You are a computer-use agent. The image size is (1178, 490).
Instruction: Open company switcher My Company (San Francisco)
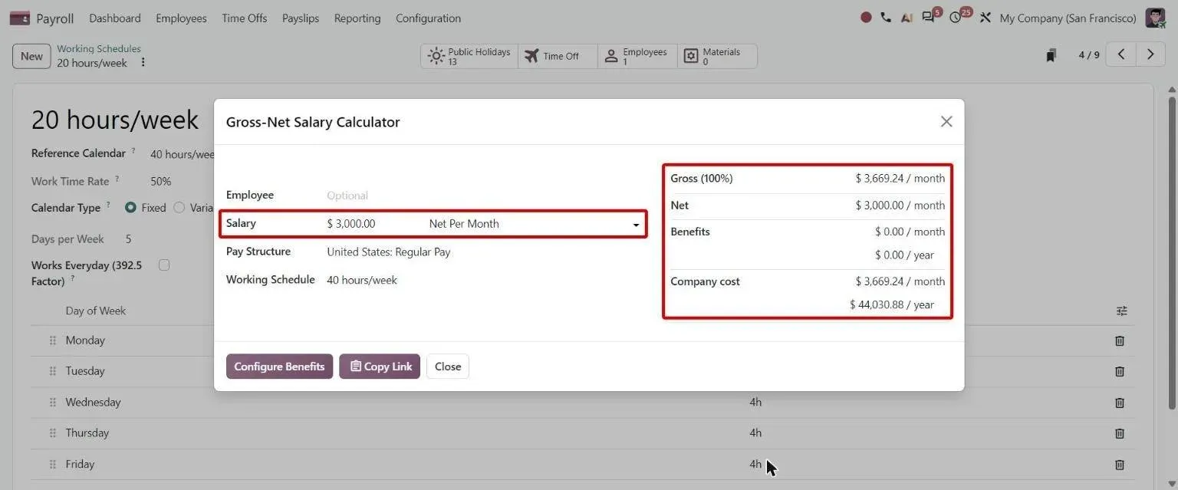point(1068,18)
